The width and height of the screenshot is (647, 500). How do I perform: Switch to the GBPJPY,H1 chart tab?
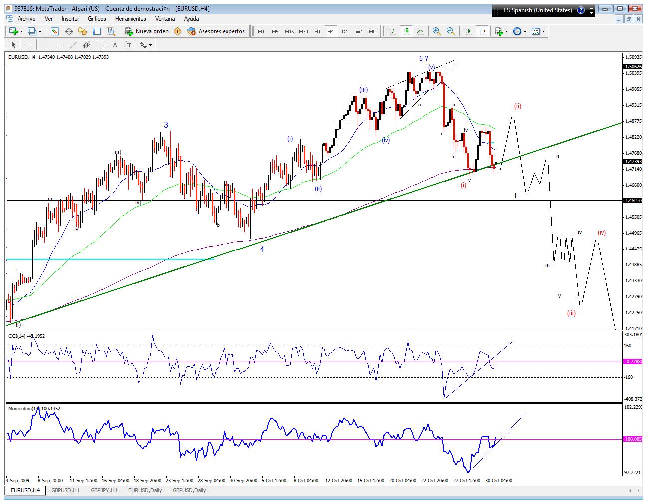coord(104,490)
